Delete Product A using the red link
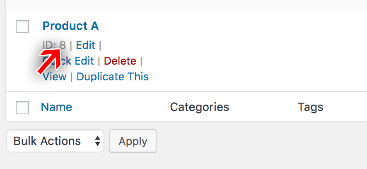The height and width of the screenshot is (169, 367). coord(120,61)
